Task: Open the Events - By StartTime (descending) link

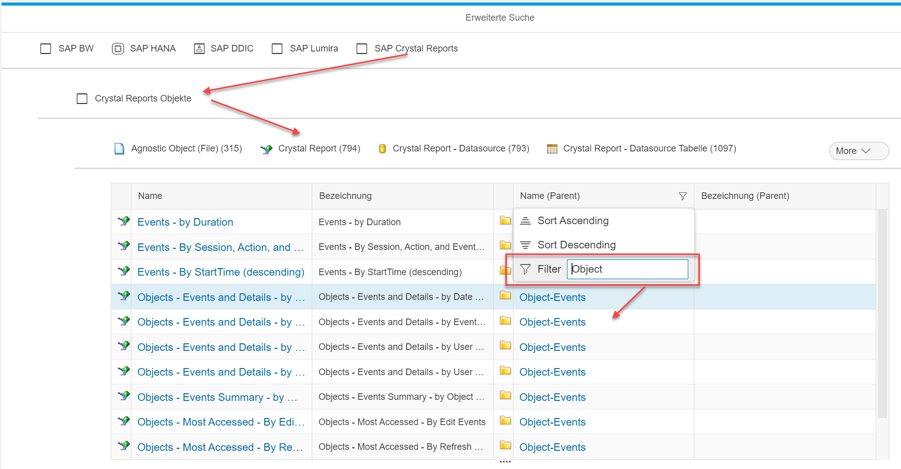Action: pyautogui.click(x=221, y=272)
